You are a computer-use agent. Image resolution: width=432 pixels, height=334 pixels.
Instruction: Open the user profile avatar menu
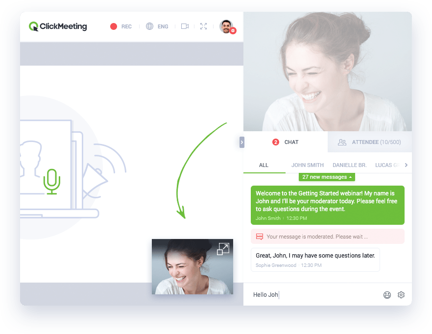[x=226, y=26]
